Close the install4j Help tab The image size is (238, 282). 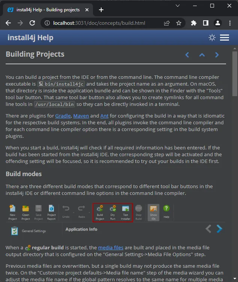(x=87, y=10)
